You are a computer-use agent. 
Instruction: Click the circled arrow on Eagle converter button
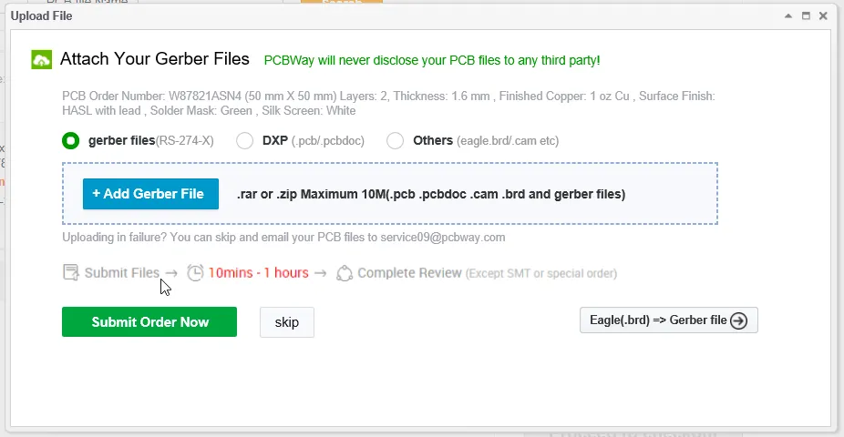click(739, 320)
